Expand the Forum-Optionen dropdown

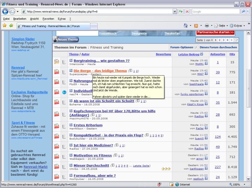[183, 47]
